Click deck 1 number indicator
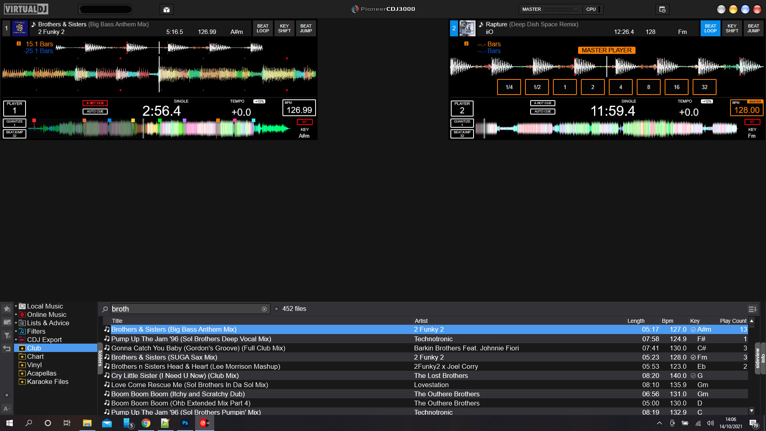 pos(6,28)
